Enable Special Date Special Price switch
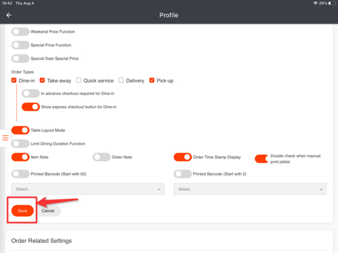The width and height of the screenshot is (338, 253). [20, 59]
